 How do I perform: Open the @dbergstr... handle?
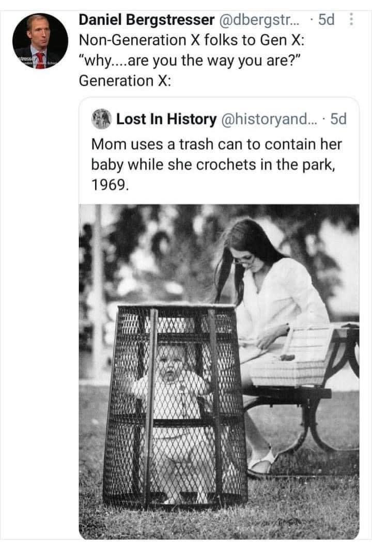(x=260, y=20)
